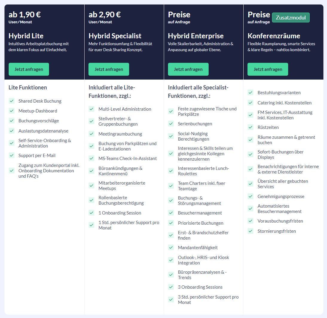Click Jetzt anfragen under Hybrid Specialist
This screenshot has width=327, height=318.
coord(109,69)
